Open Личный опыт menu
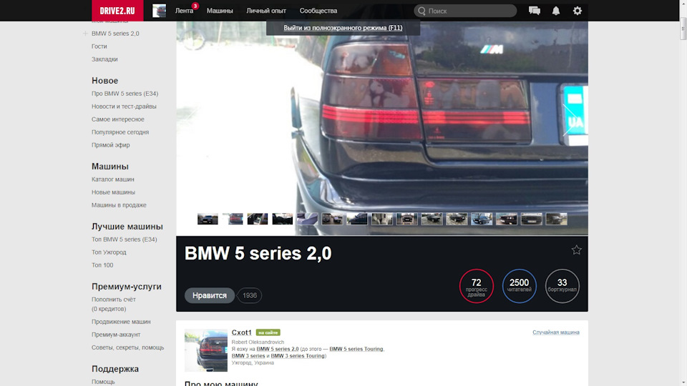 (x=266, y=11)
